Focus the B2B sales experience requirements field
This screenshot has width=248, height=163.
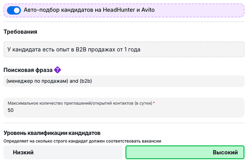124,50
